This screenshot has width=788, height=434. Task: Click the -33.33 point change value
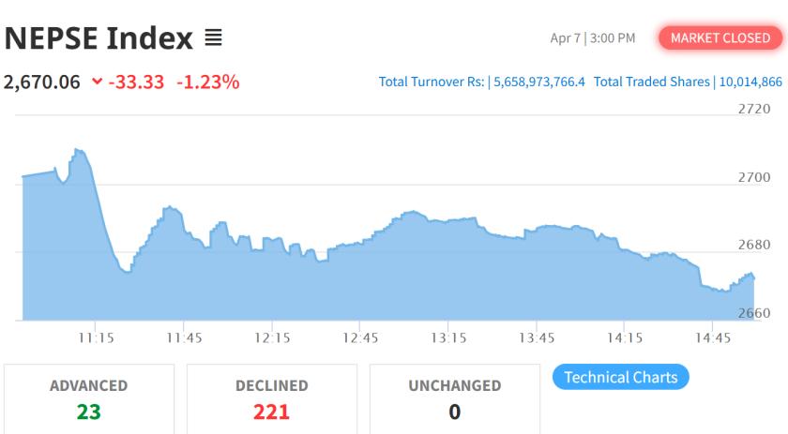point(136,82)
